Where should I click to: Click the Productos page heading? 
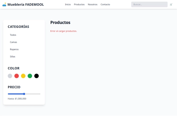tap(60, 23)
